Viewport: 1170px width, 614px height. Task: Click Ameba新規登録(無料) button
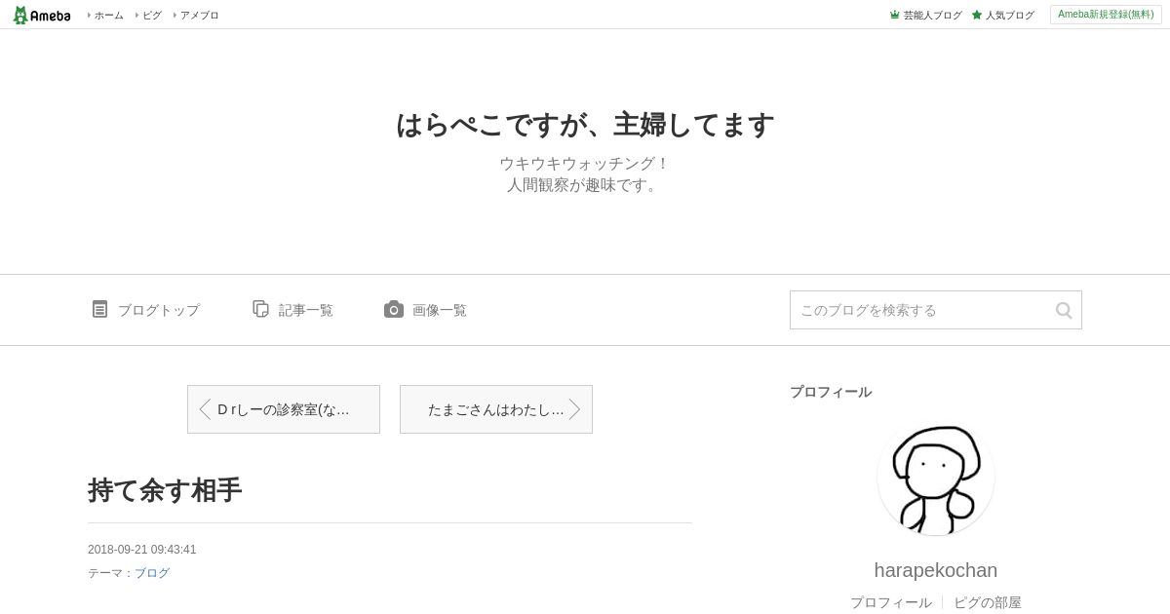[x=1106, y=15]
